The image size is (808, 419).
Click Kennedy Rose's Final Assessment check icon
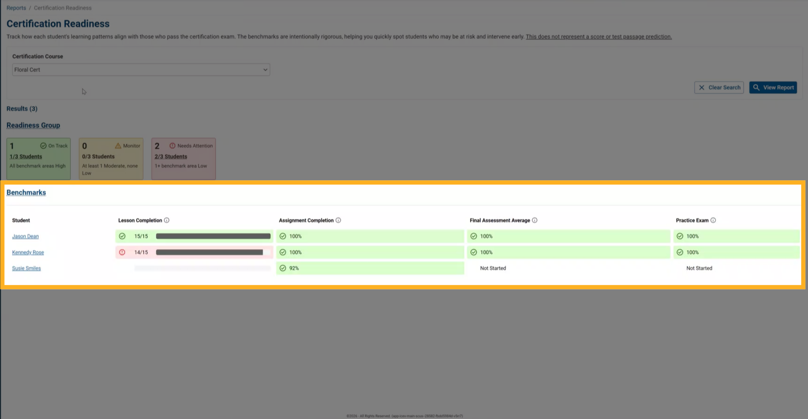coord(474,252)
